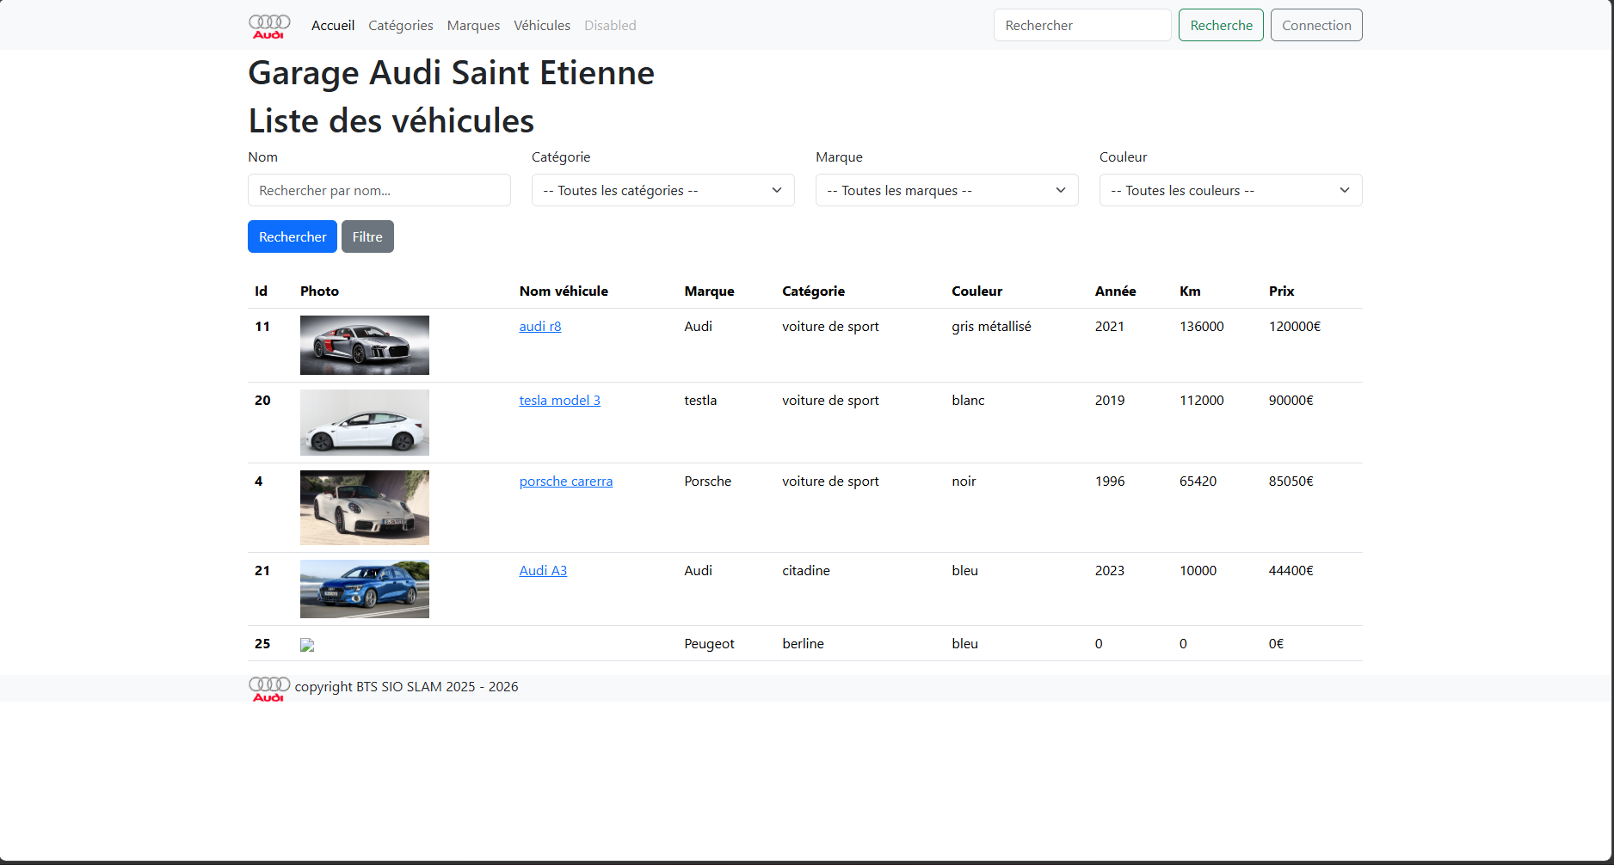Viewport: 1614px width, 865px height.
Task: Click the noir color cell
Action: coord(964,482)
